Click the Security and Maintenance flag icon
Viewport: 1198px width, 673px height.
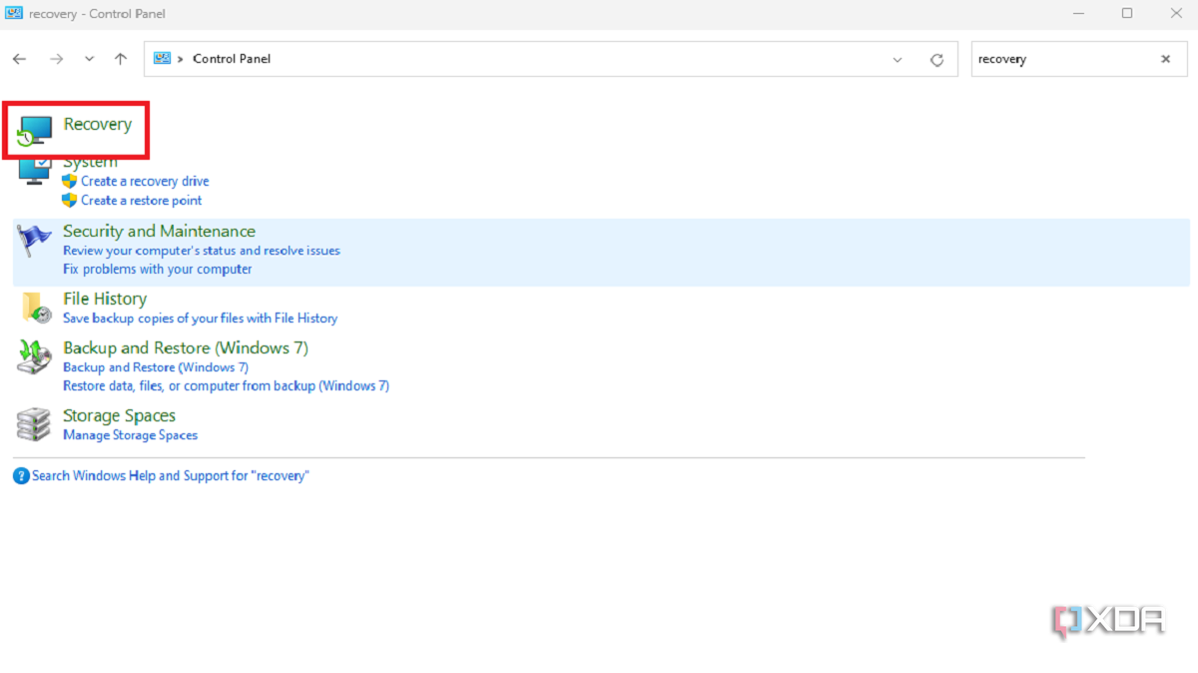pos(35,240)
